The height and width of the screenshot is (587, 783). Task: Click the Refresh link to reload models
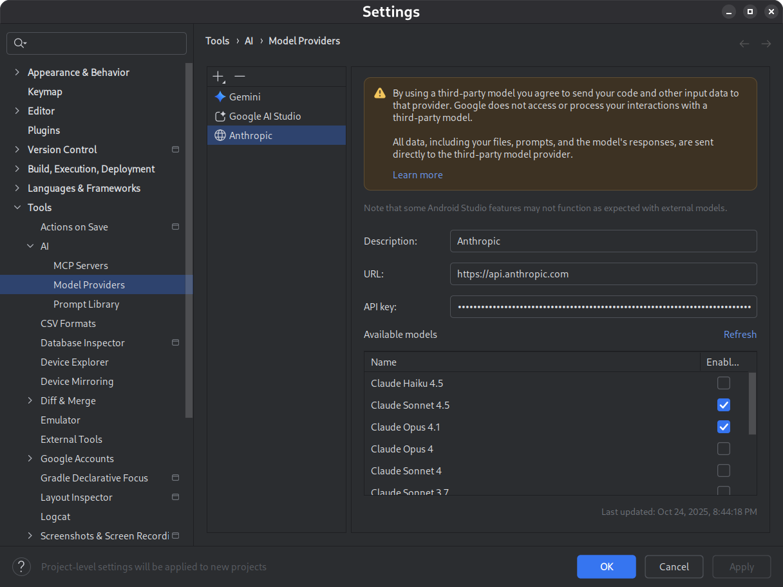click(x=740, y=334)
